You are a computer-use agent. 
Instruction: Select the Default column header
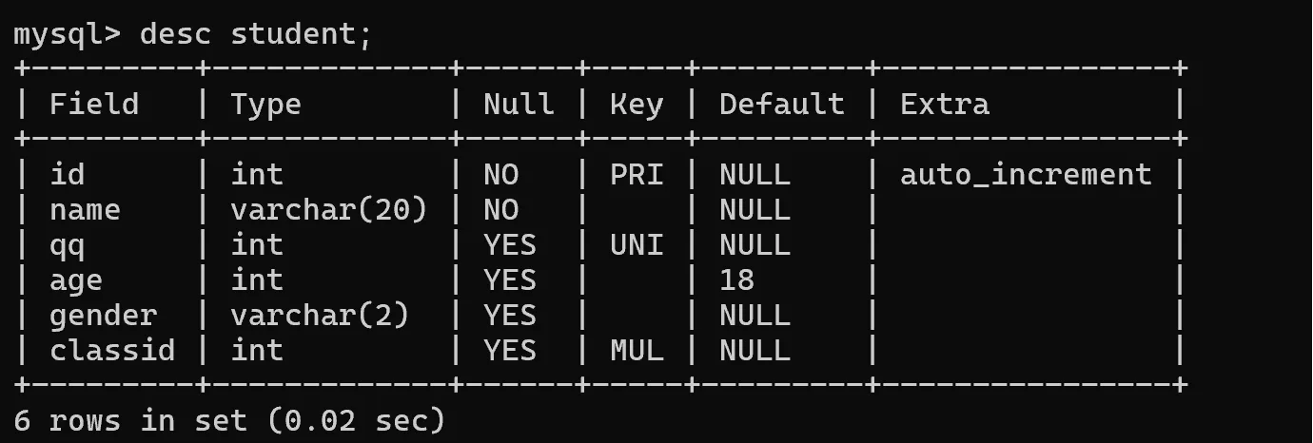pyautogui.click(x=781, y=104)
